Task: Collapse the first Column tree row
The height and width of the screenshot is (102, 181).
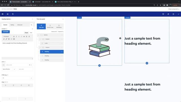Action: 40,39
